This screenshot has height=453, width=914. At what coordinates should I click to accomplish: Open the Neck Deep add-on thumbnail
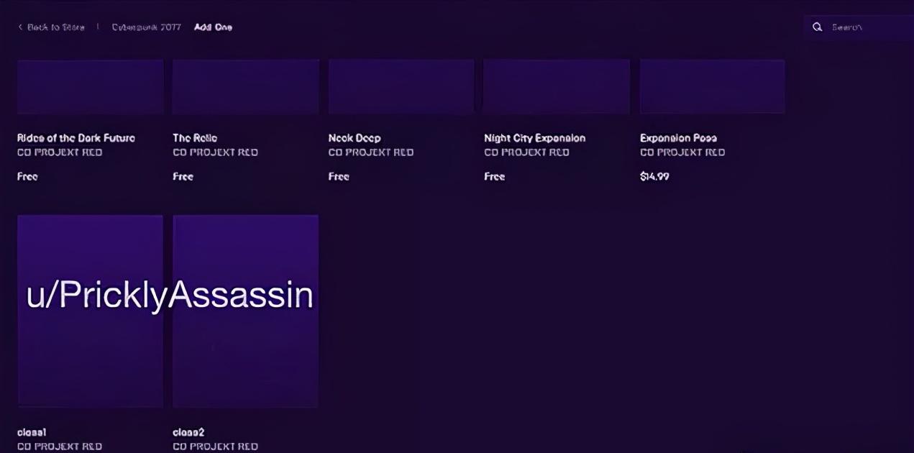click(401, 86)
